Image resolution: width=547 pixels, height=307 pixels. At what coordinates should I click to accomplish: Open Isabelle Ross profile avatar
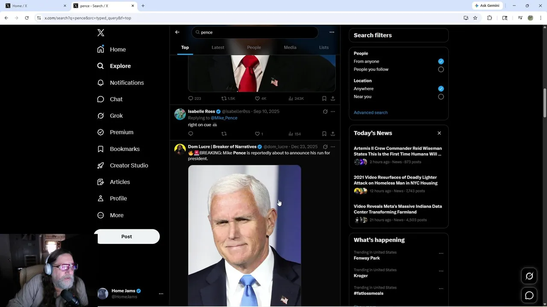180,114
